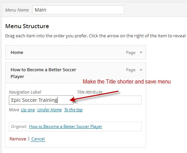Screen dimensions: 187x153
Task: Move menu item Up one
Action: [28, 110]
